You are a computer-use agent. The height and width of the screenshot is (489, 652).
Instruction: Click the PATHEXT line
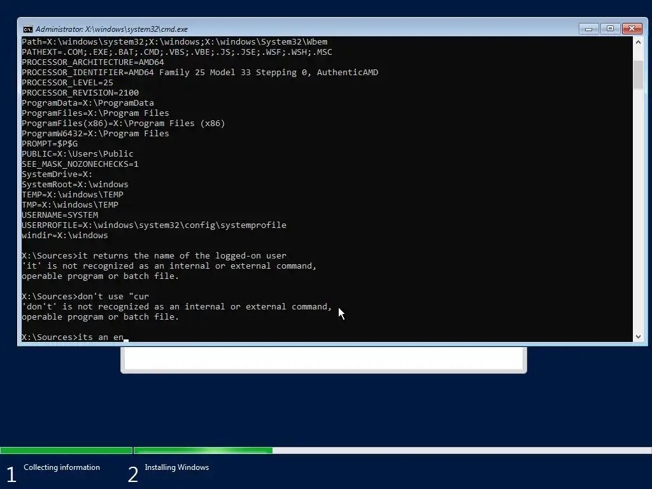point(177,52)
